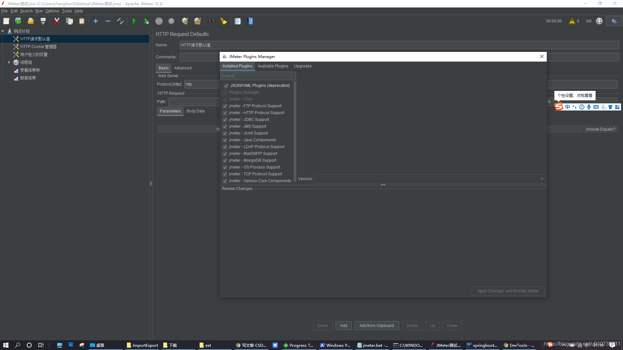Uncheck JSON/YAML Plugins (deprecated) checkbox

pos(226,86)
